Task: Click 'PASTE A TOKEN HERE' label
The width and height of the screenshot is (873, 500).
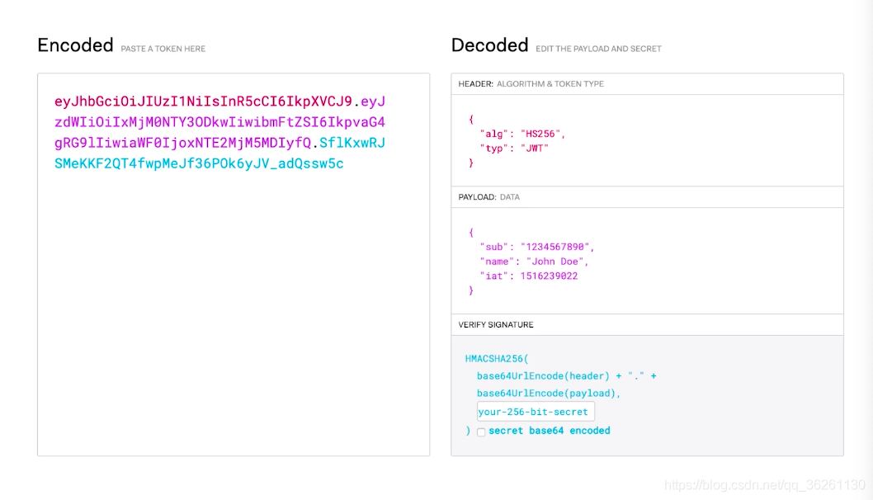Action: [x=163, y=49]
